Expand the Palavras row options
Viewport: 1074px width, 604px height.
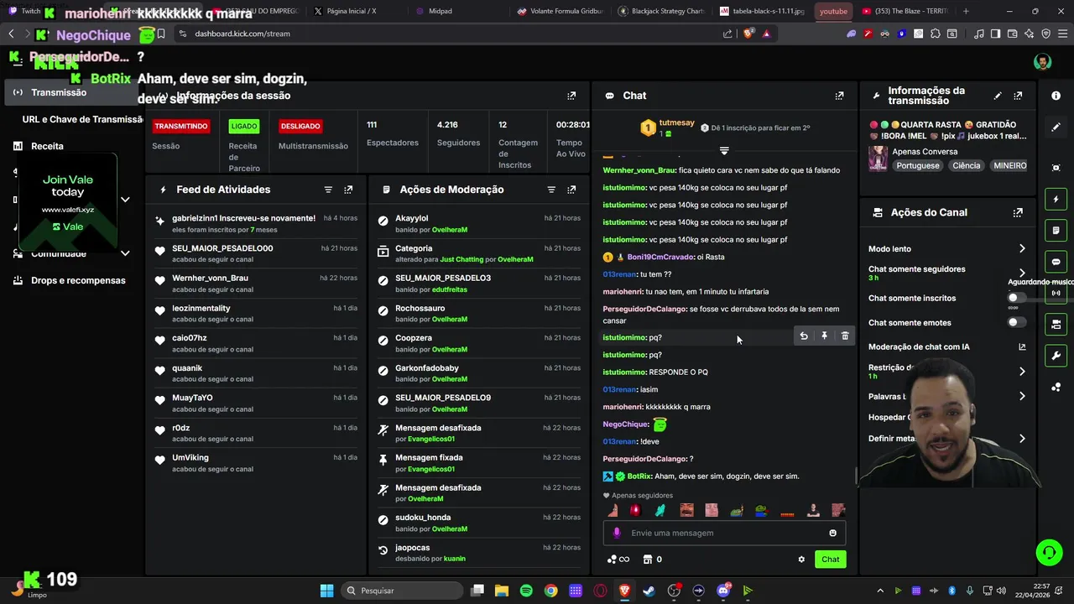[1022, 396]
